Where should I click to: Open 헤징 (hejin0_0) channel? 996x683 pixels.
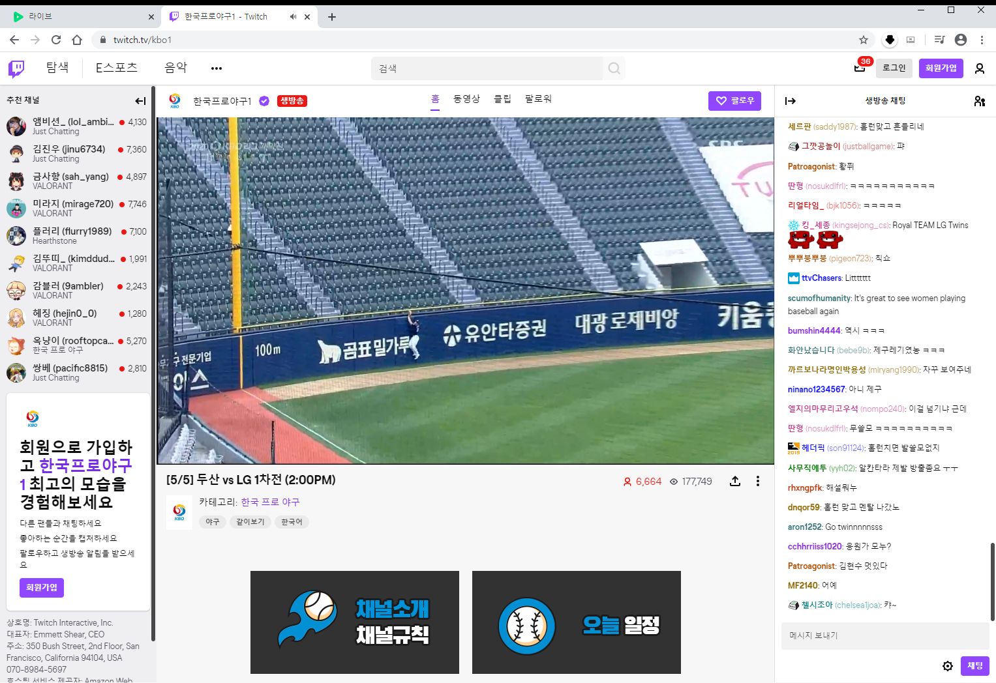tap(77, 317)
